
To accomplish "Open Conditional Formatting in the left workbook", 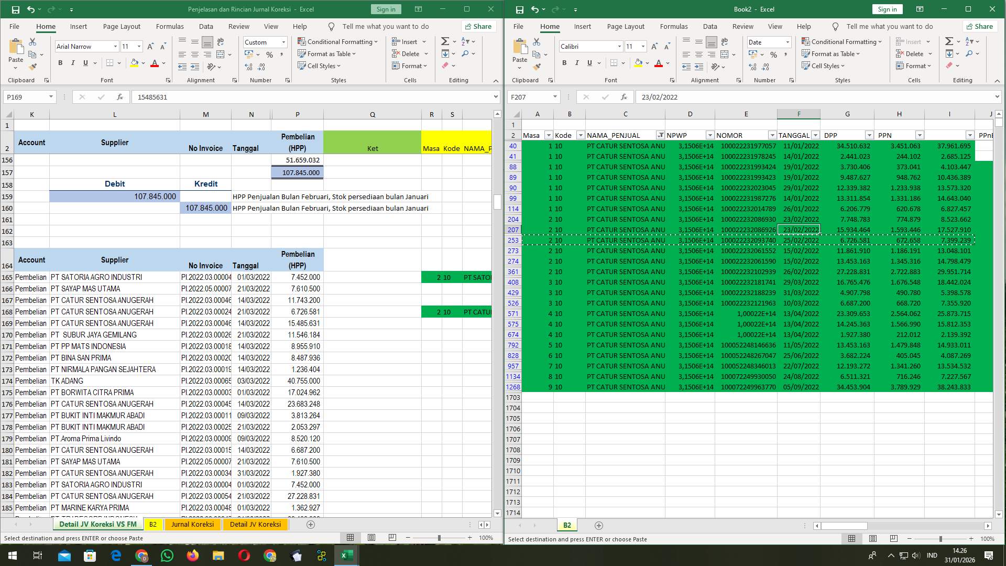I will pyautogui.click(x=338, y=41).
